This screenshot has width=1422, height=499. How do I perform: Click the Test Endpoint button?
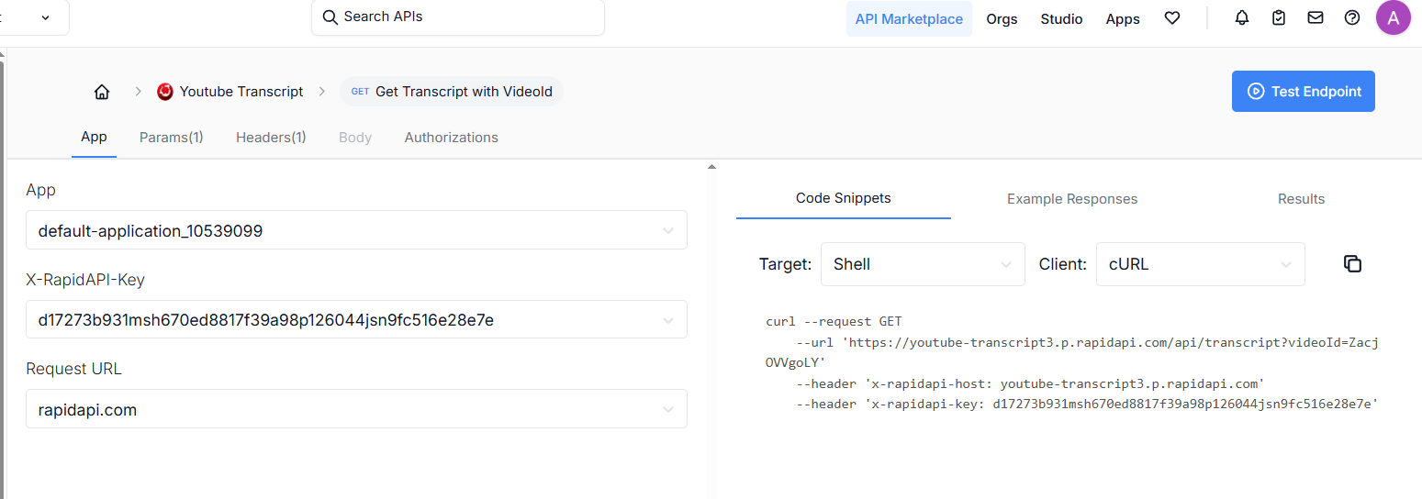pyautogui.click(x=1304, y=91)
